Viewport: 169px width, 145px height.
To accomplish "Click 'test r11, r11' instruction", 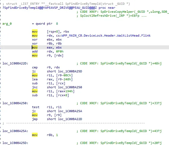I will 47,107.
